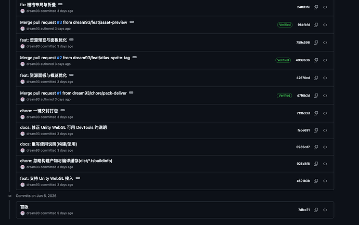
Task: Browse repository at commit 98bfbfd
Action: [325, 25]
